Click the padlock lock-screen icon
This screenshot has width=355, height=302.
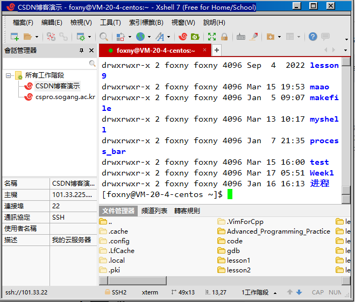(224, 37)
